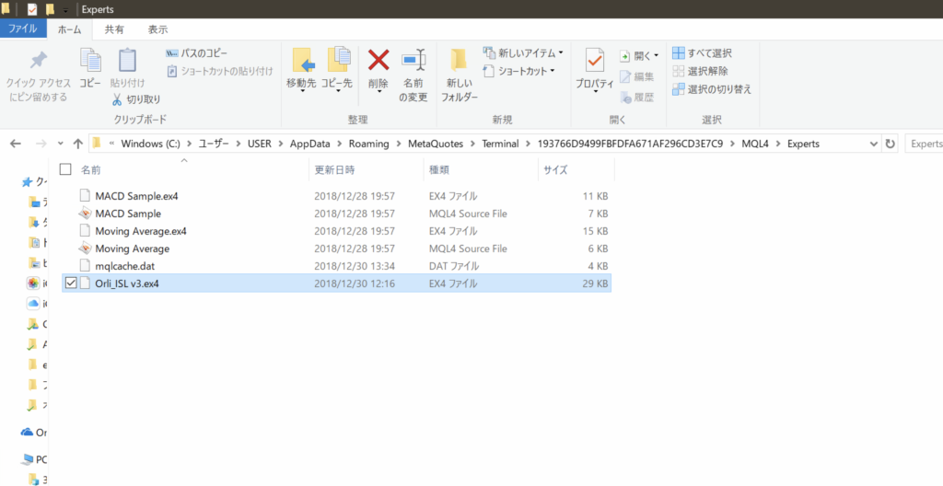Click Copy to (コピー先) icon
The width and height of the screenshot is (943, 486).
pyautogui.click(x=337, y=62)
